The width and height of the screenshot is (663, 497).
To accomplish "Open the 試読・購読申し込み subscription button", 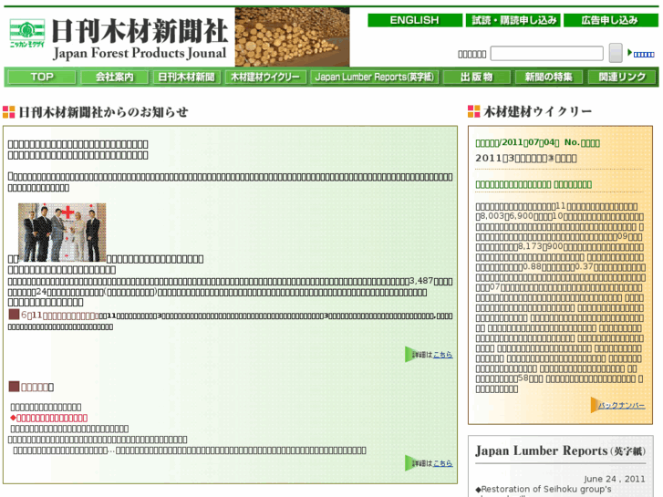I will click(x=513, y=20).
